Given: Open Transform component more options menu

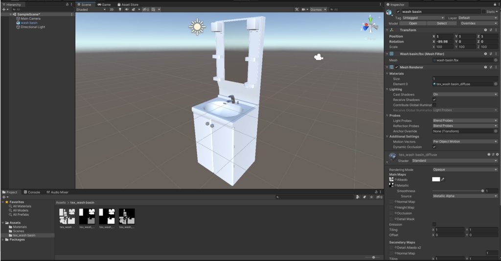Looking at the screenshot, I should coord(496,30).
